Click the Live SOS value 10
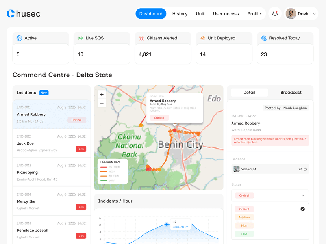Viewport: 326px width, 244px height. 80,54
